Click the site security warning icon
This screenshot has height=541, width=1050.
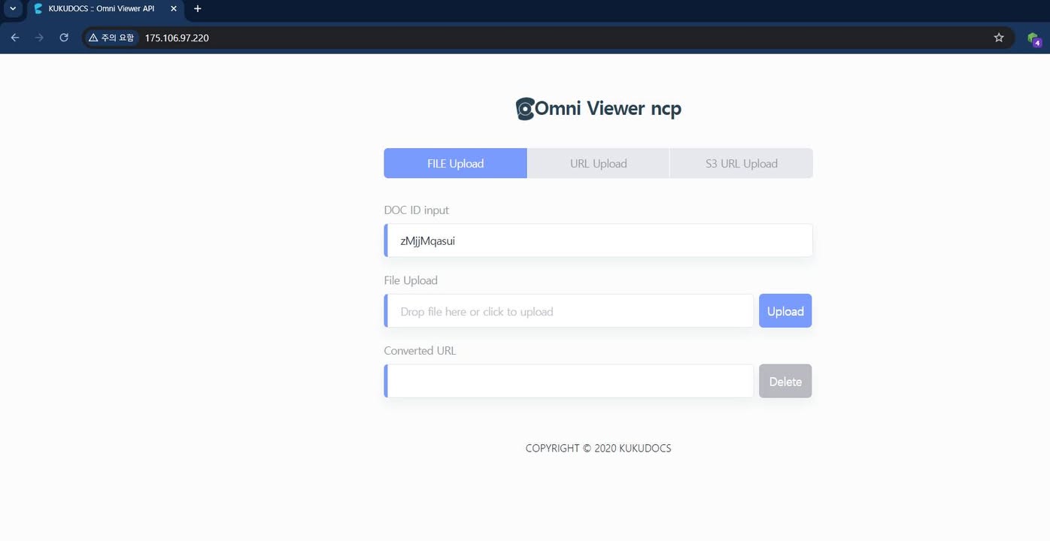tap(93, 37)
